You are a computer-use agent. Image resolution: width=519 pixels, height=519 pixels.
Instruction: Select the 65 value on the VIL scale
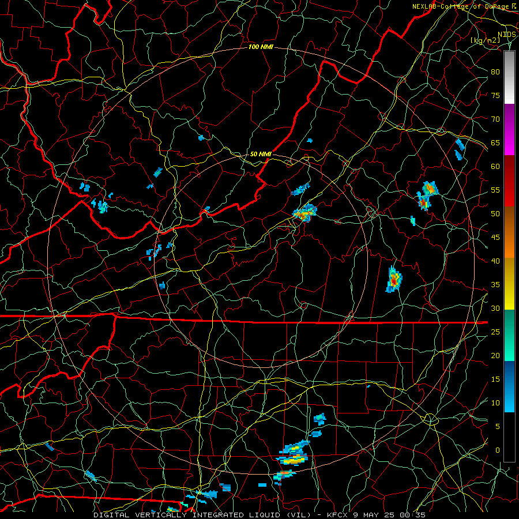[x=495, y=142]
